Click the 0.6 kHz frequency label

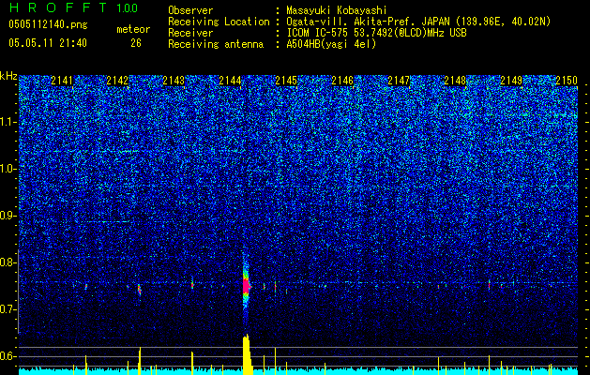[8, 356]
